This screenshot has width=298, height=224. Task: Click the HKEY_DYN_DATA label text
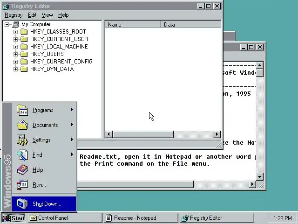[x=52, y=69]
